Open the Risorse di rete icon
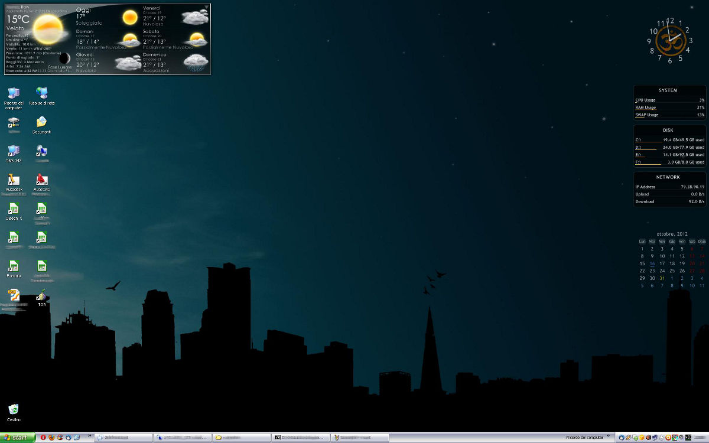This screenshot has width=709, height=443. 42,94
